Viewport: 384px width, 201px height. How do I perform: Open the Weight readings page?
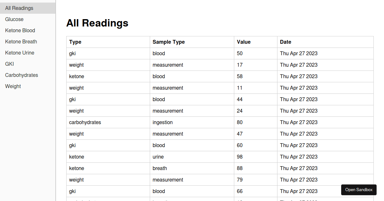pyautogui.click(x=13, y=86)
